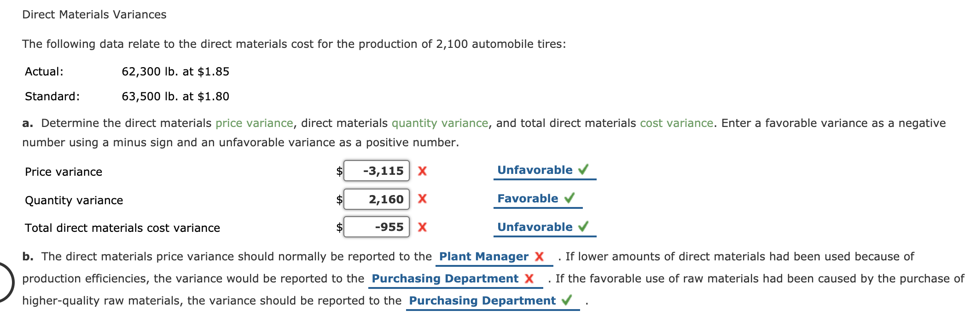Open the Plant Manager selection in part b
The width and height of the screenshot is (976, 322).
point(483,257)
